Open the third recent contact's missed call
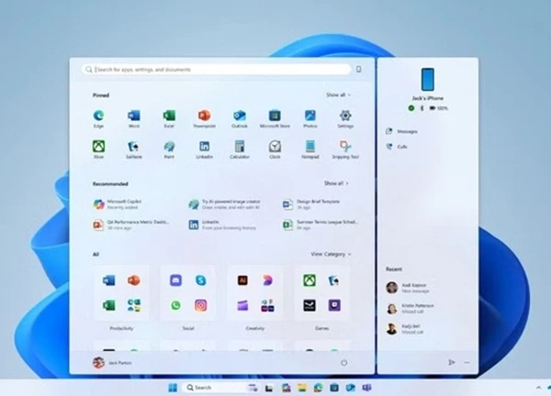The image size is (551, 396). point(403,329)
